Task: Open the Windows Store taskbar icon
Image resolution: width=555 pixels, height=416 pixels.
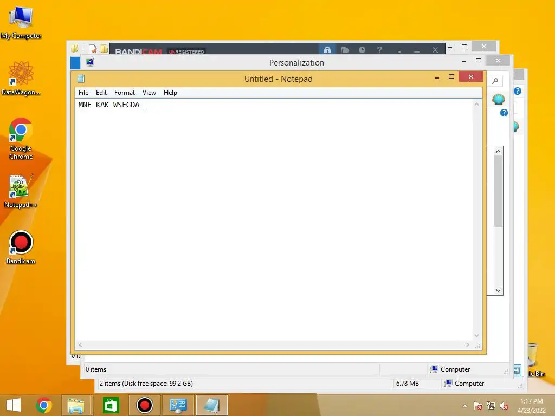Action: pos(111,405)
